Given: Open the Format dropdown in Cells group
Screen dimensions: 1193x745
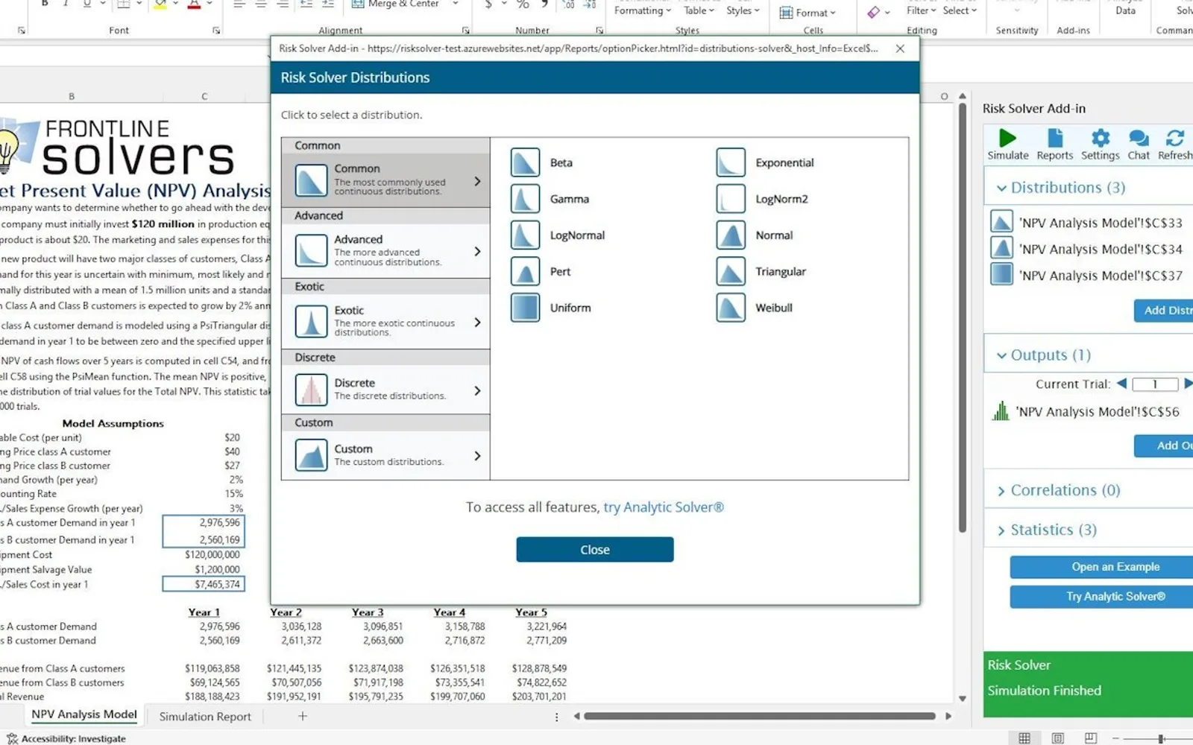Looking at the screenshot, I should point(808,13).
